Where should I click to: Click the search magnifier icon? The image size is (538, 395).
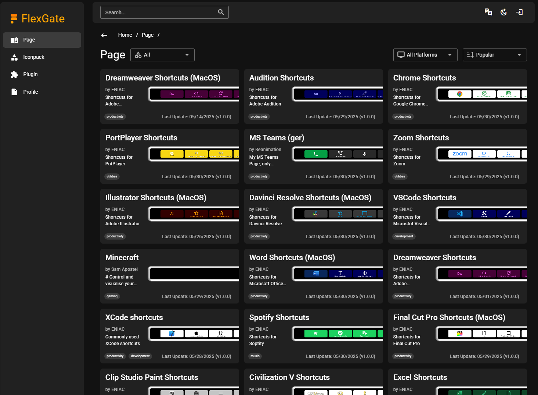221,12
